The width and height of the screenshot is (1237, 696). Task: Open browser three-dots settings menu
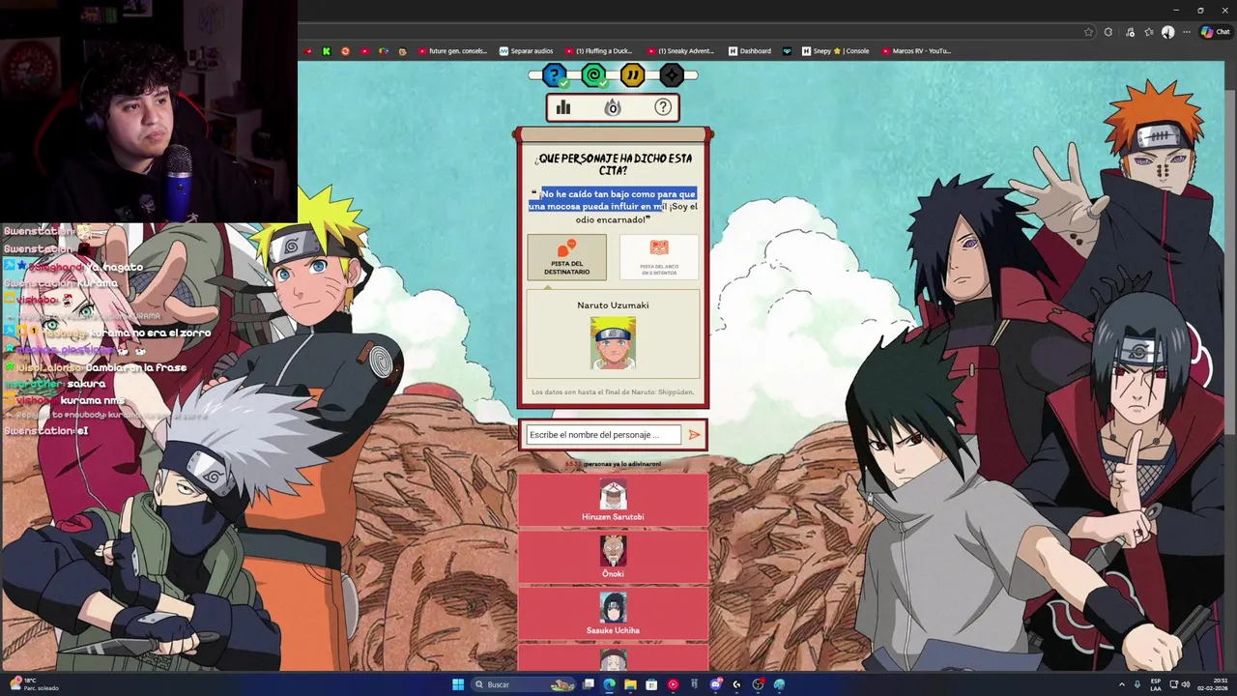click(1187, 32)
